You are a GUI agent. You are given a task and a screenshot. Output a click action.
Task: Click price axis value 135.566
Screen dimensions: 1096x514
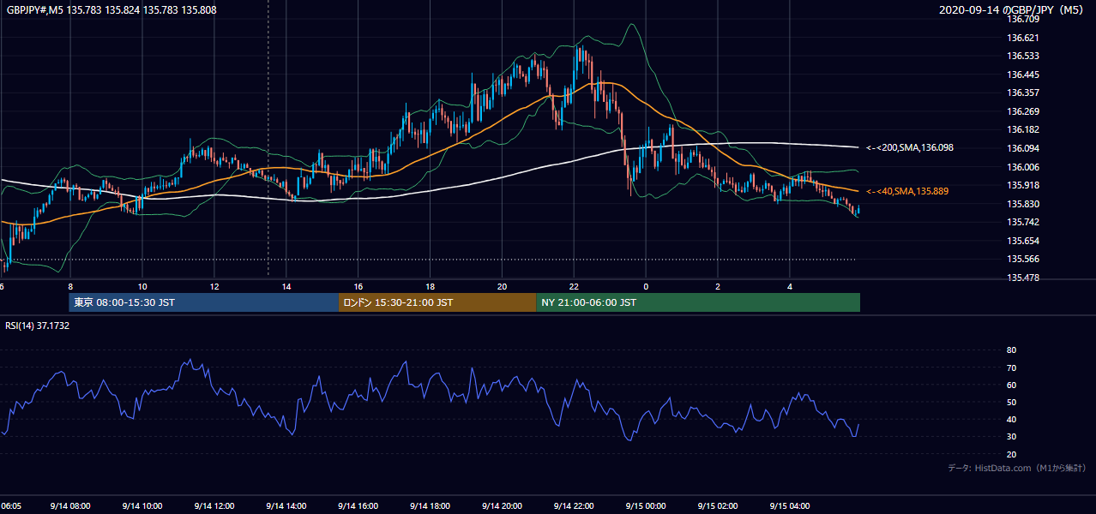coord(1023,260)
